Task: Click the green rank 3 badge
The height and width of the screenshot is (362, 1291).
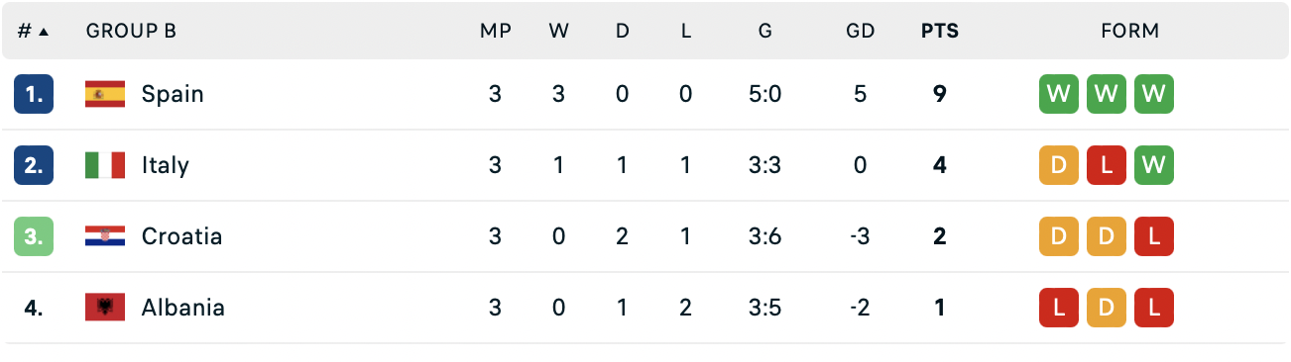Action: click(34, 236)
